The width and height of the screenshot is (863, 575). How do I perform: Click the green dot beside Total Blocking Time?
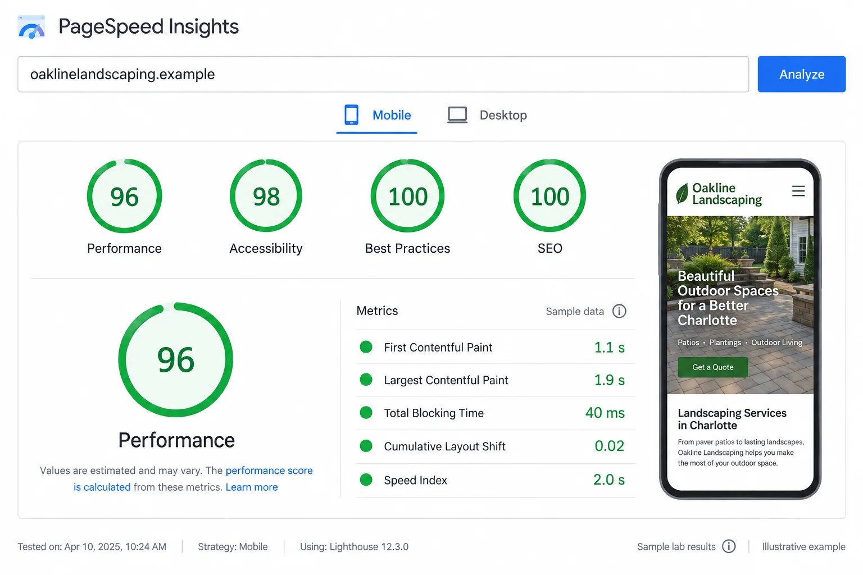(366, 413)
